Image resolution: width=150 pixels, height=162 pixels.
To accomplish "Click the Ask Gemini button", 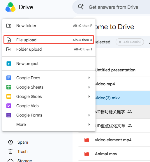I will click(x=130, y=42).
